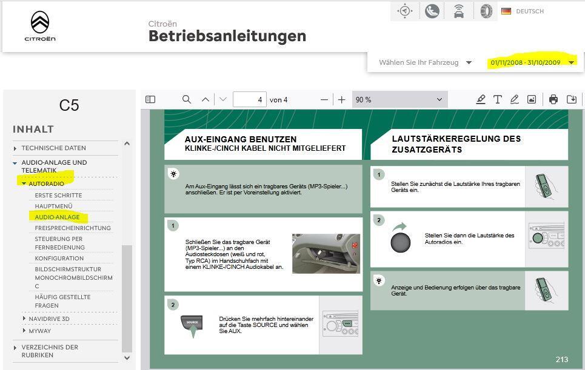Open the connected car icon
The width and height of the screenshot is (585, 370).
[x=459, y=11]
